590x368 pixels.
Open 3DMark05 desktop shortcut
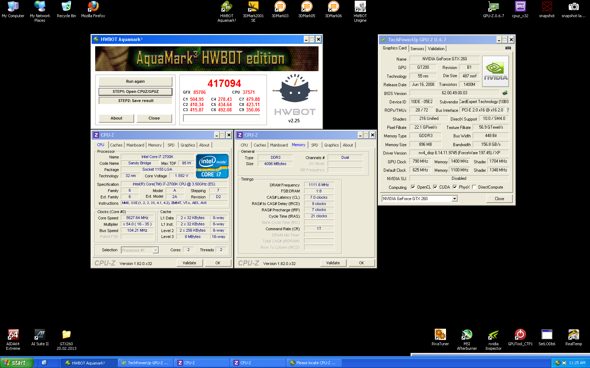click(x=307, y=9)
